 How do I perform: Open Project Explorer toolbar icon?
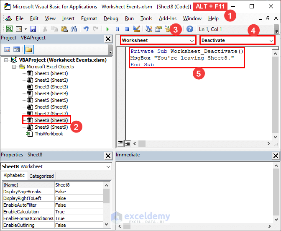(149, 29)
